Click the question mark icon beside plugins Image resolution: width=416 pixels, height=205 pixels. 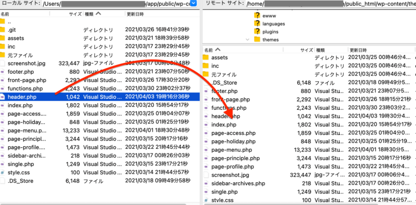pos(257,31)
